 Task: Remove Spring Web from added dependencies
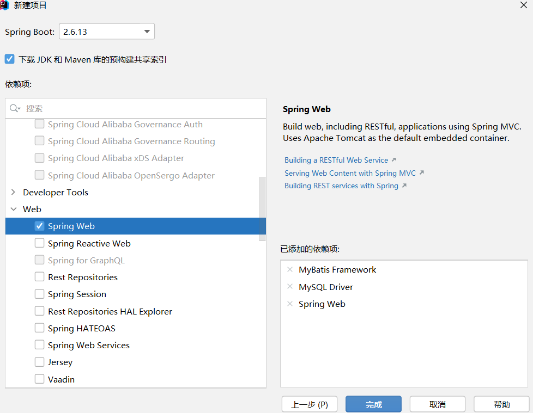tap(290, 304)
